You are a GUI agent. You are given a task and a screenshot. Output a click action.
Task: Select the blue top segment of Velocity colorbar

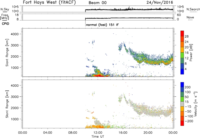(182, 85)
